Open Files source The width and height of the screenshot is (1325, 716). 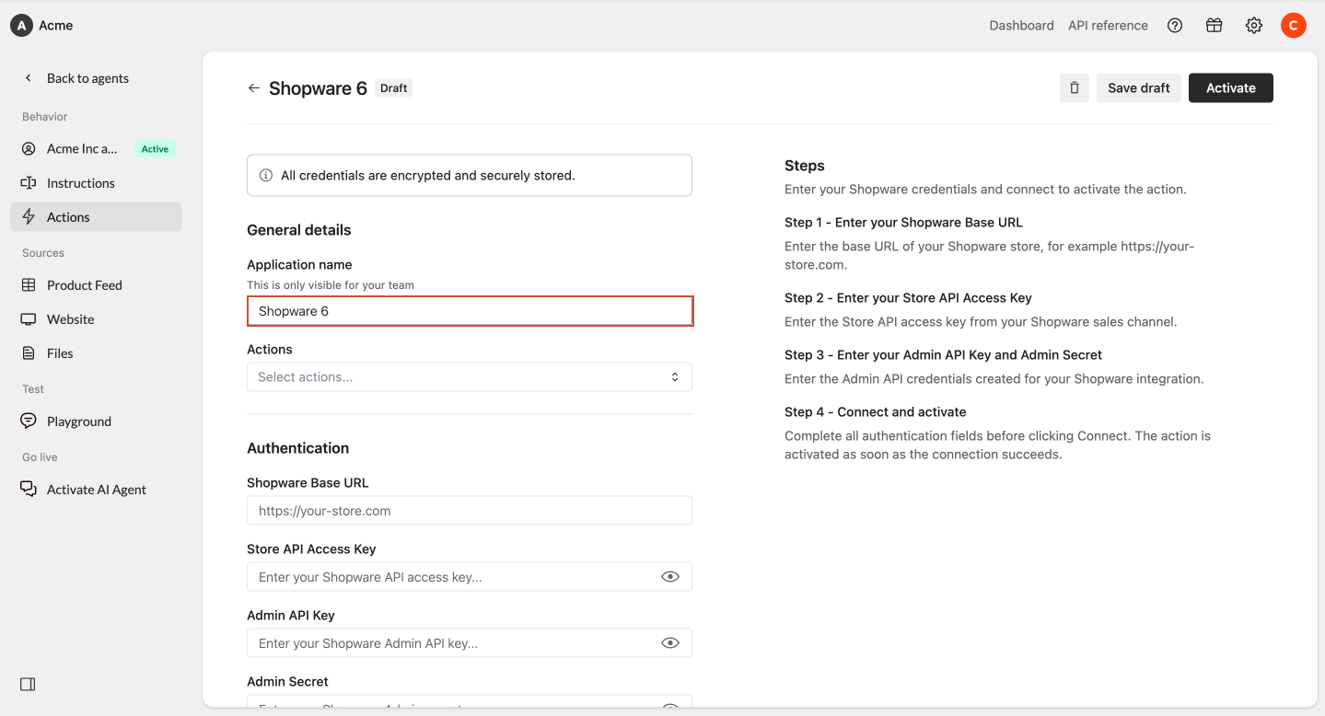click(97, 353)
